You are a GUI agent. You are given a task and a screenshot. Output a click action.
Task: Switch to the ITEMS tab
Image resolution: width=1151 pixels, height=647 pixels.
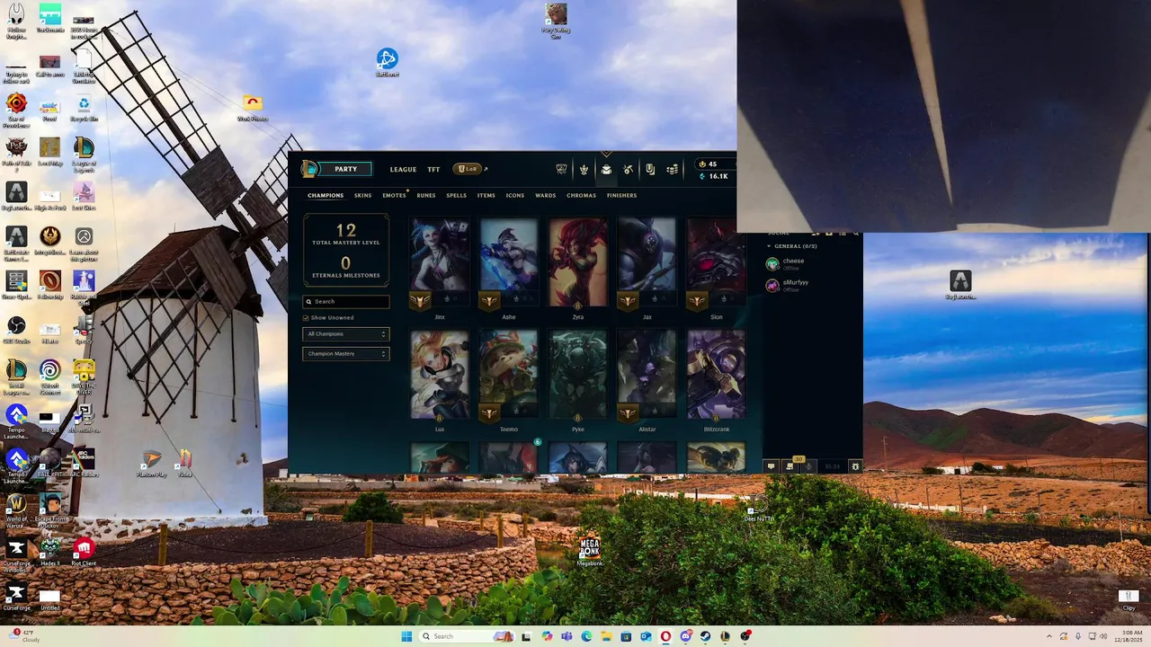pyautogui.click(x=486, y=195)
